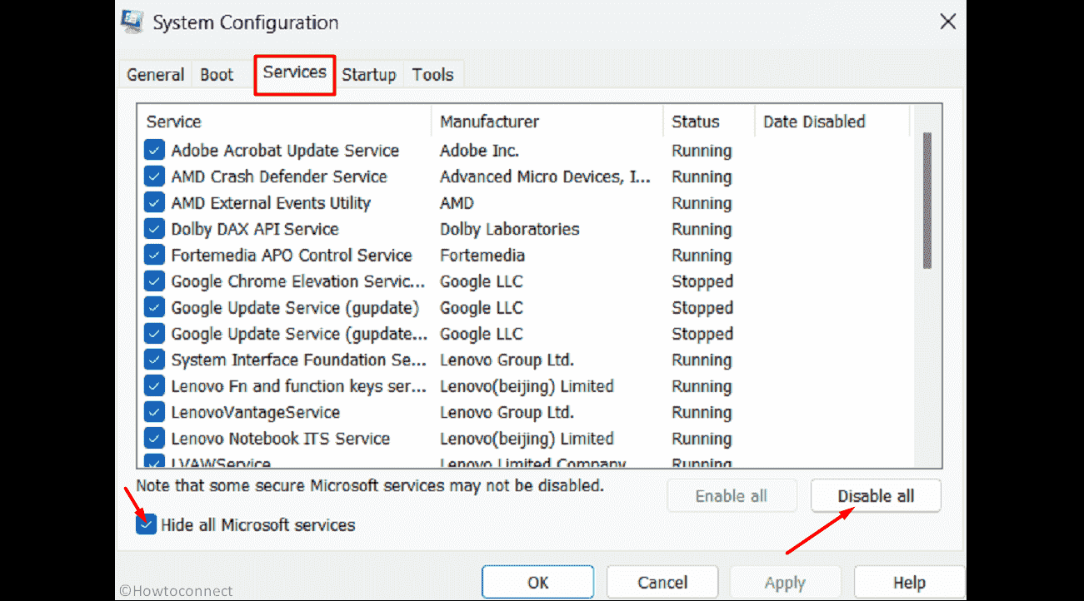Select 'Dolby Laboratories' manufacturer cell

[509, 229]
